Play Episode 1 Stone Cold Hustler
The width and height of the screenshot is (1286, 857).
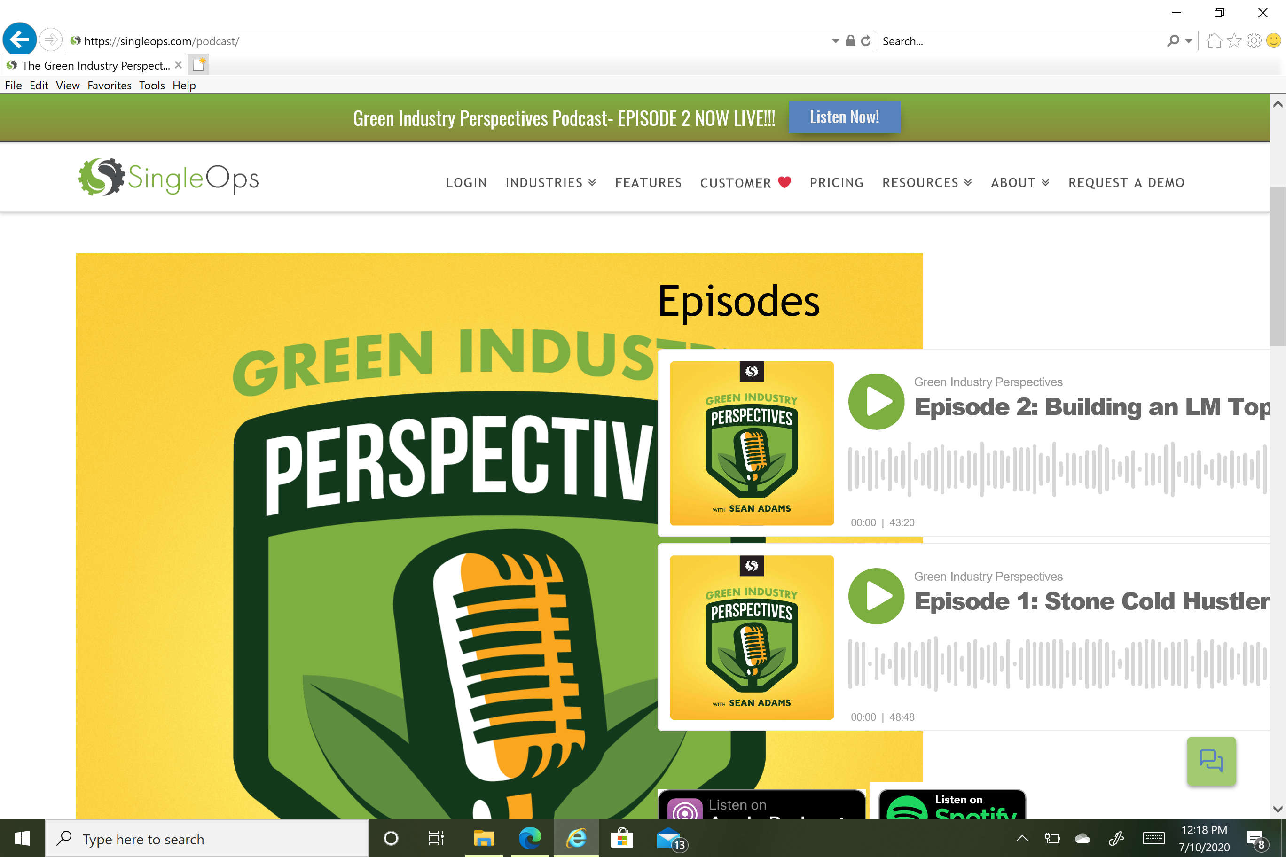click(876, 596)
